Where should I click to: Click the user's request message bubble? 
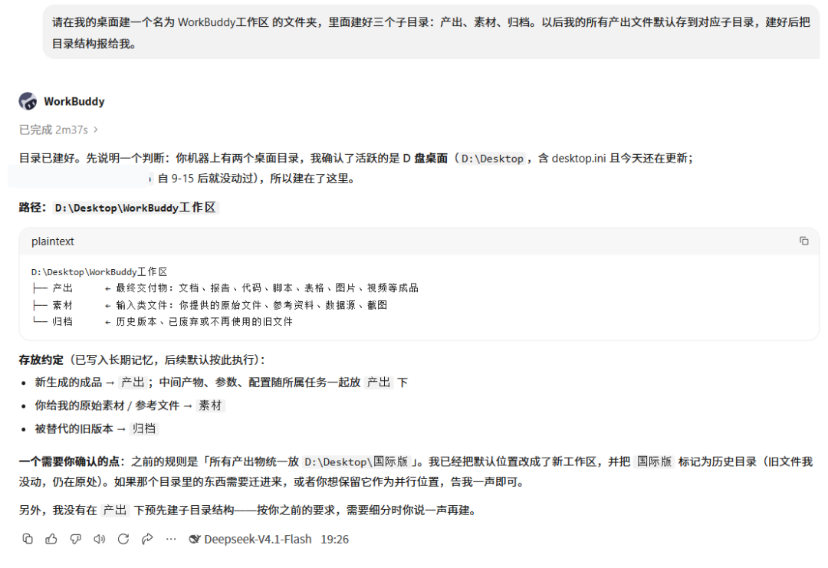(x=431, y=32)
